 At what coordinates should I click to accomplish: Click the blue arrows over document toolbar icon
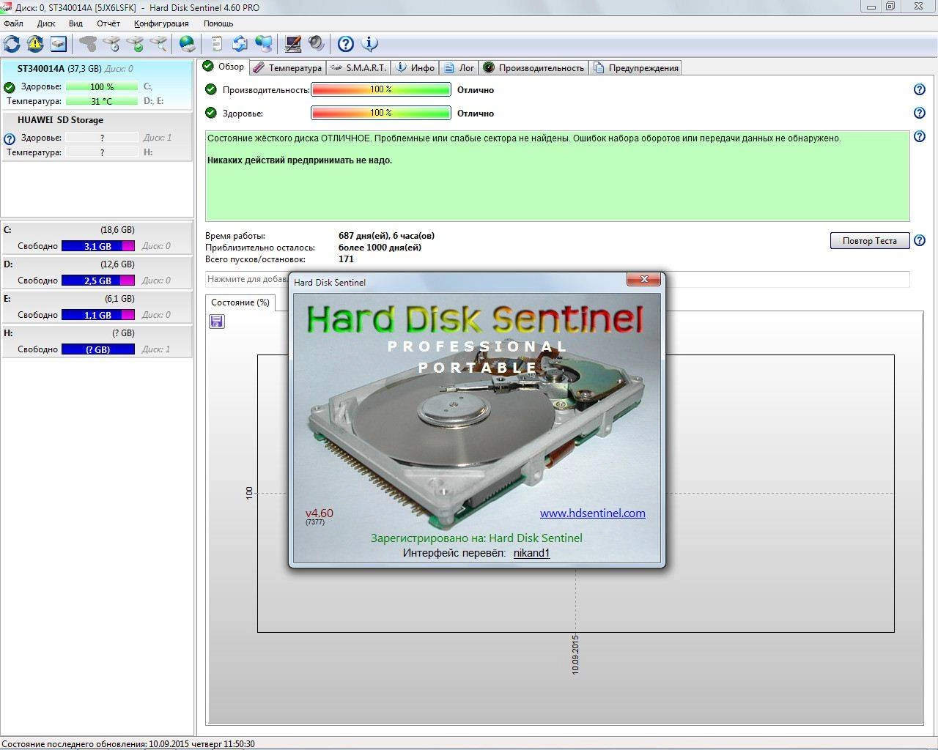(240, 44)
